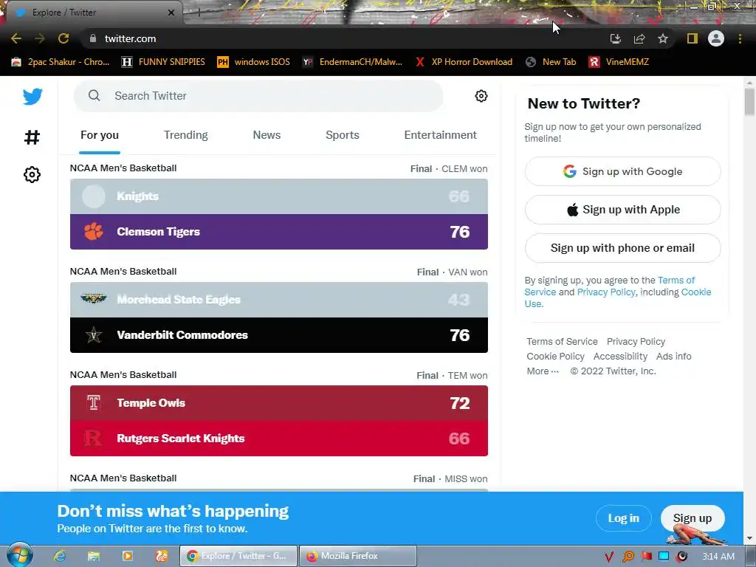Open explore settings gear beside search
756x567 pixels.
click(x=481, y=96)
